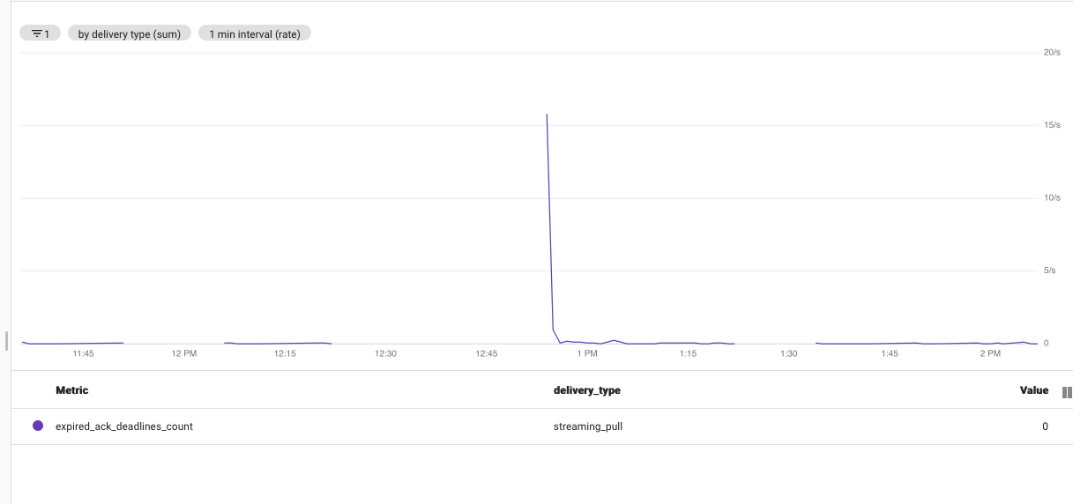Image resolution: width=1073 pixels, height=504 pixels.
Task: Click the left panel resize handle
Action: click(x=6, y=340)
